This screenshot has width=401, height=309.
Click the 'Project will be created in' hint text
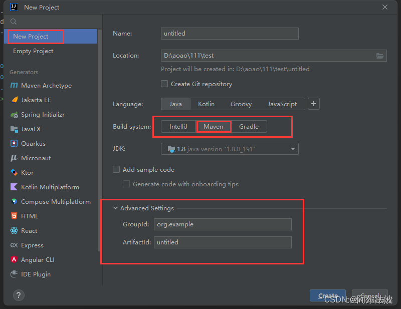tap(235, 69)
